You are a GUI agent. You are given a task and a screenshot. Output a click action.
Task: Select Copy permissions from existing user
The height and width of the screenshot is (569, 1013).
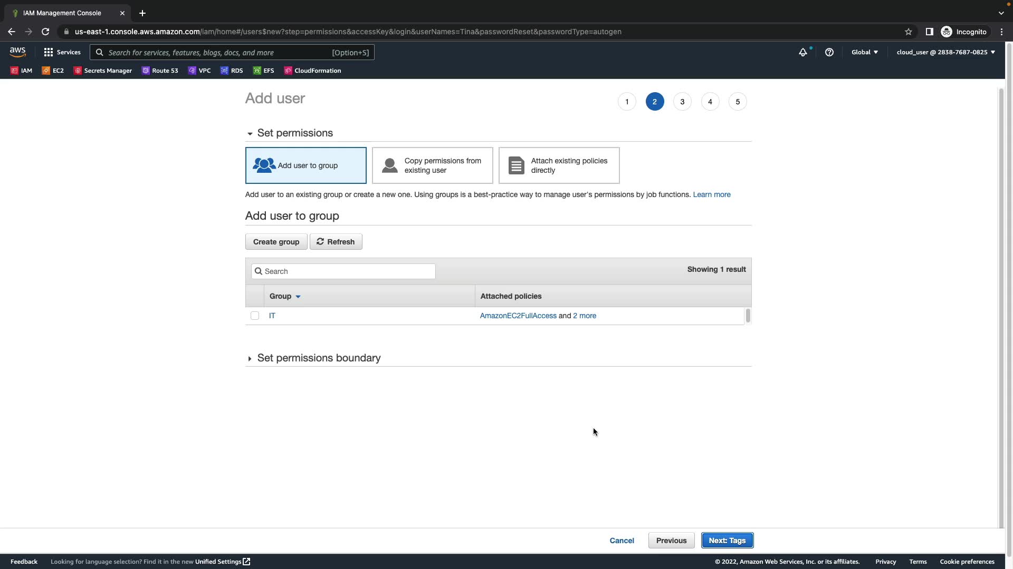[x=432, y=165]
